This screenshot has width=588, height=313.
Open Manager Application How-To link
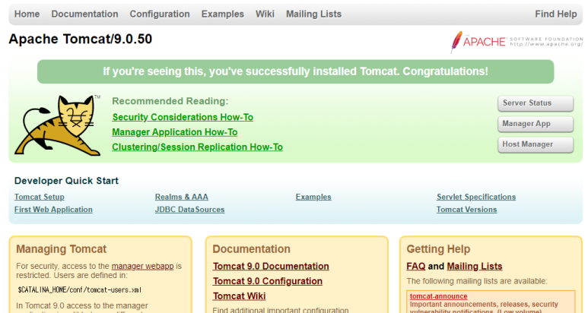175,132
